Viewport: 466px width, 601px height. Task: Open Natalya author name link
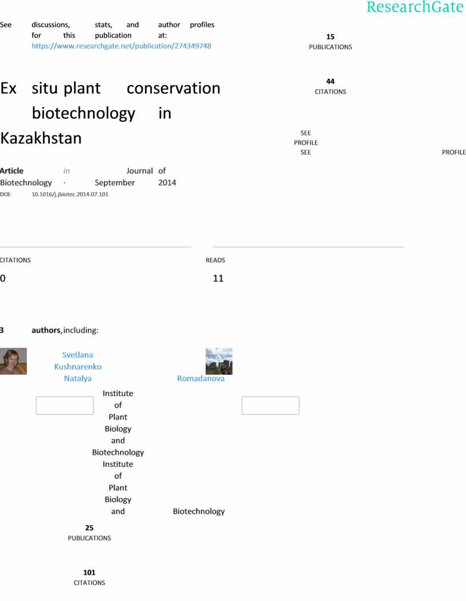(78, 379)
